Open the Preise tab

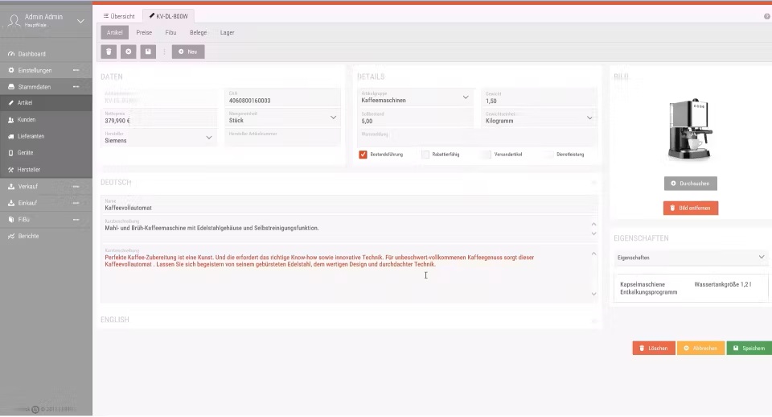[144, 32]
